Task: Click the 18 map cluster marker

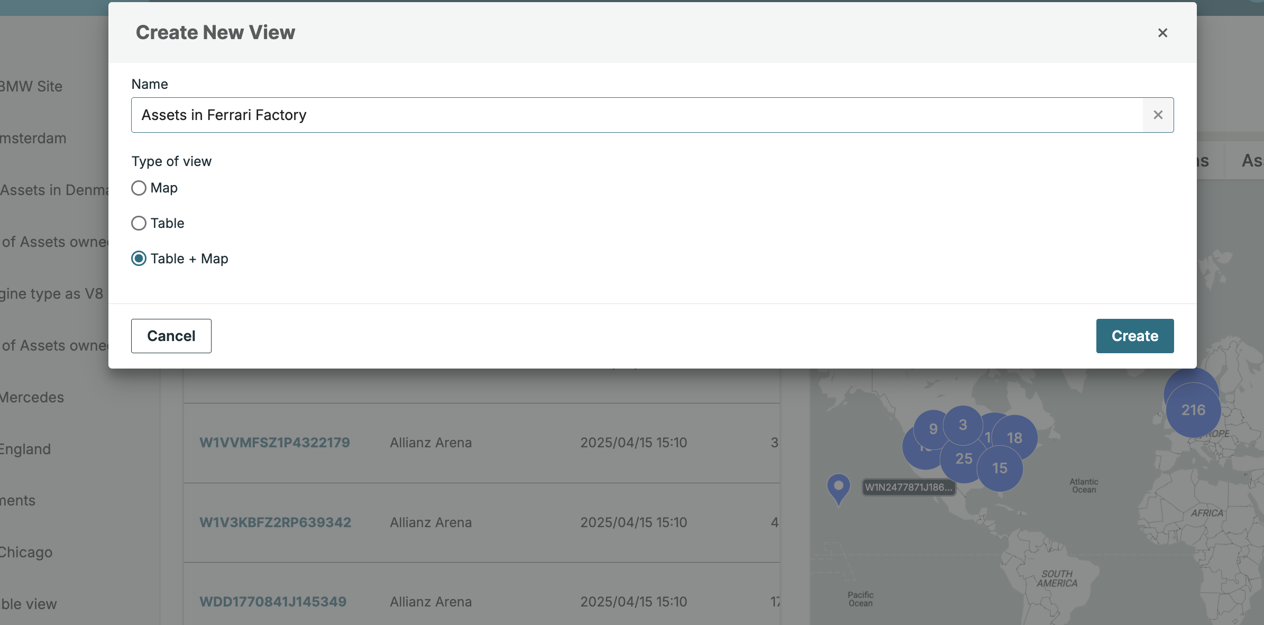Action: (1015, 437)
